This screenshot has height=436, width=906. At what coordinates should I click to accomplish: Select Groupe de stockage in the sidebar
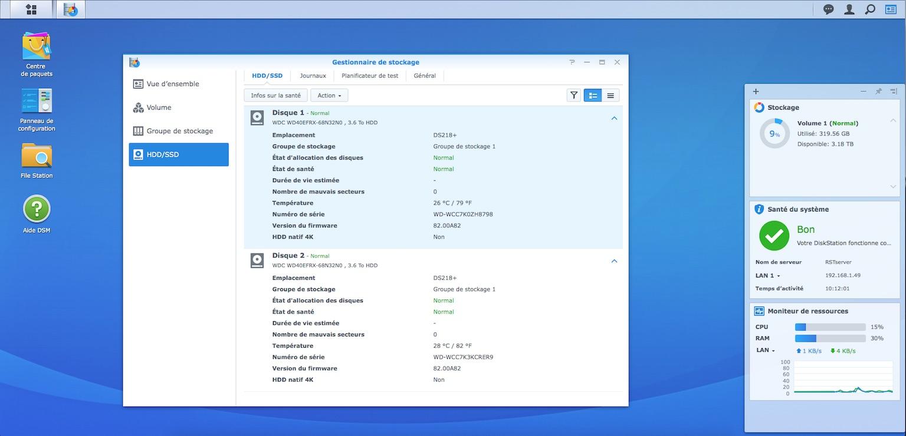point(179,131)
